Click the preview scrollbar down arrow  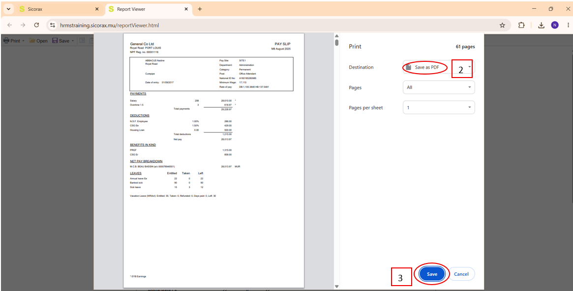pyautogui.click(x=337, y=287)
